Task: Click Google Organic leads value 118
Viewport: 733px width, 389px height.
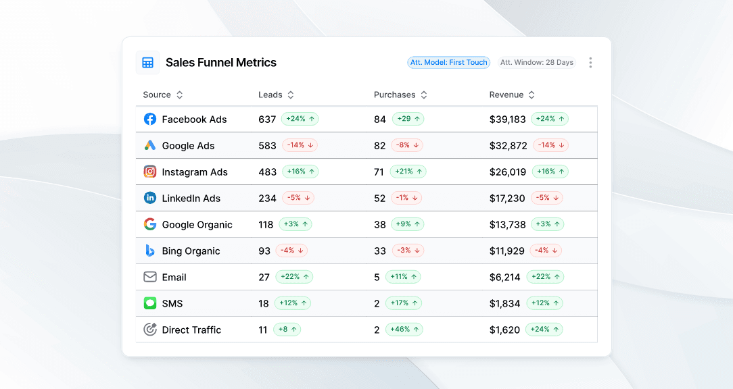Action: [266, 225]
